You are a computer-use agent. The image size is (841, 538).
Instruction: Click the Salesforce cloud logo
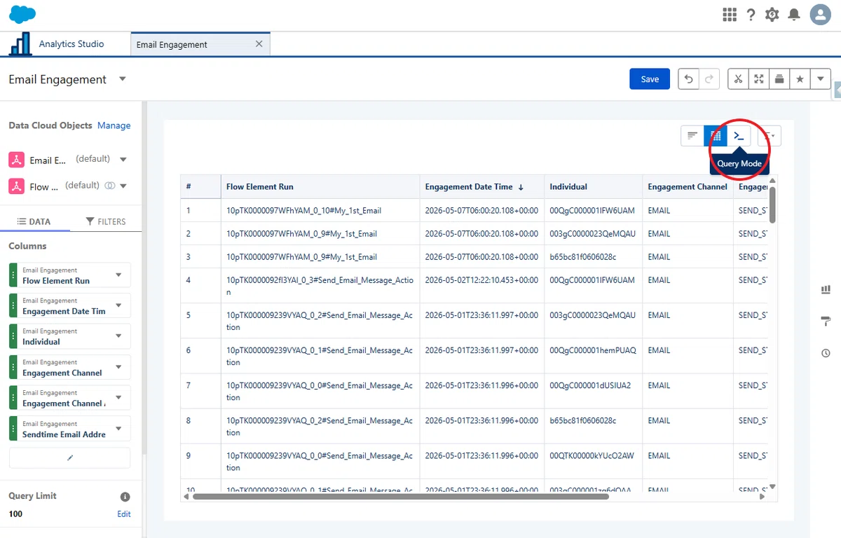(22, 14)
